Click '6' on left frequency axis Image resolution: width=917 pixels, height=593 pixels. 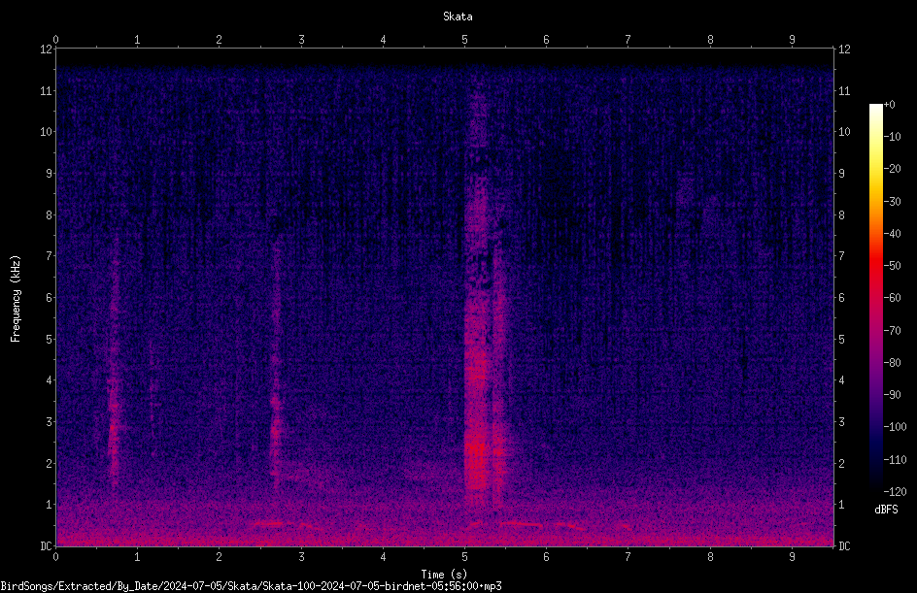tap(49, 297)
